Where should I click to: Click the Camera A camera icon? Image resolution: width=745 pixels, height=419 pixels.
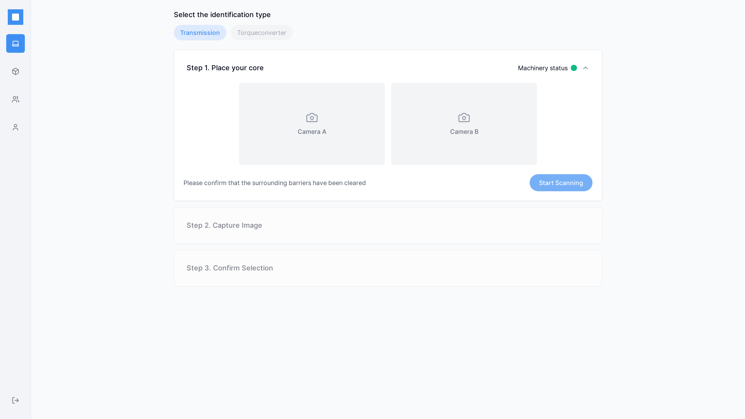[312, 118]
